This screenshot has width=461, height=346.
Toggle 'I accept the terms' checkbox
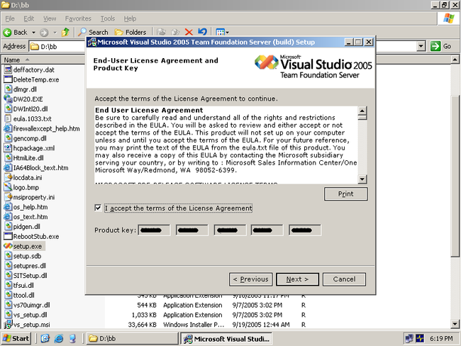[98, 208]
